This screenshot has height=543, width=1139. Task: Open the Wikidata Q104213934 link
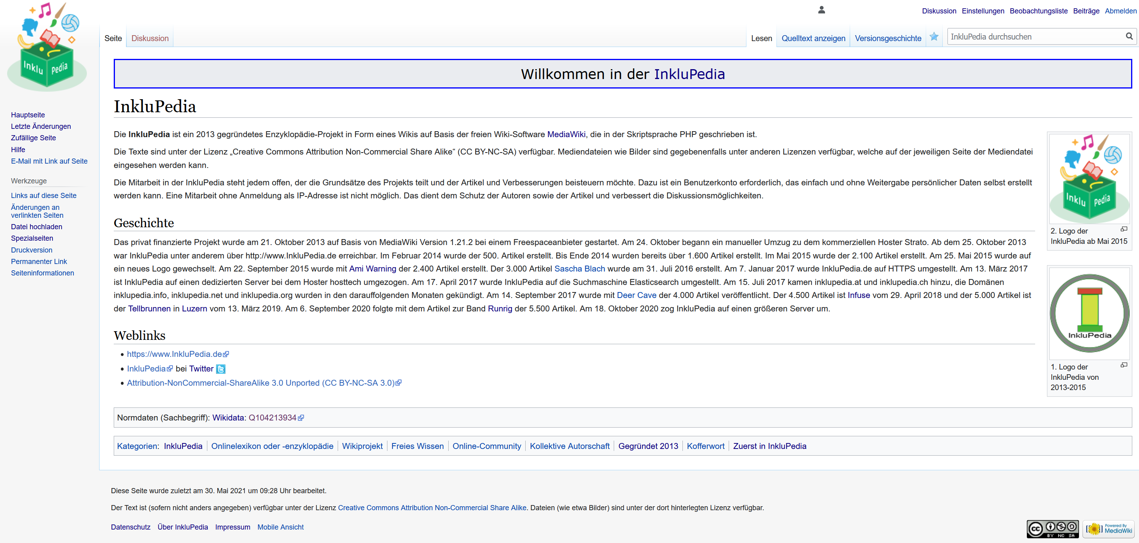pyautogui.click(x=273, y=418)
